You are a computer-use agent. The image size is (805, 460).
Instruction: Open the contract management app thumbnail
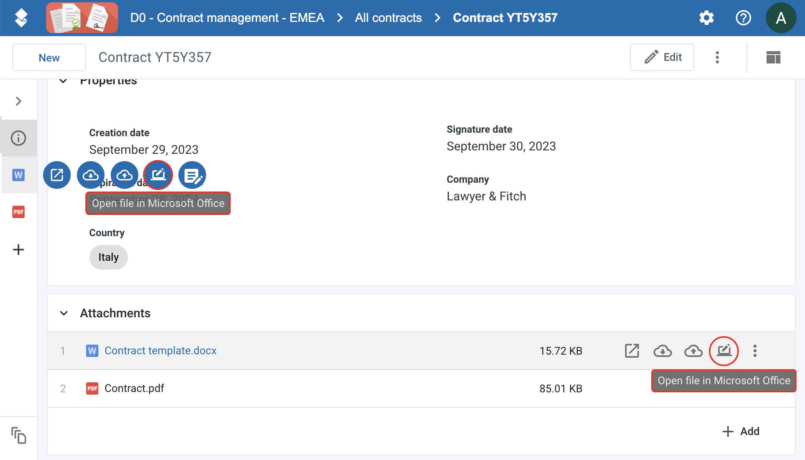[x=82, y=18]
